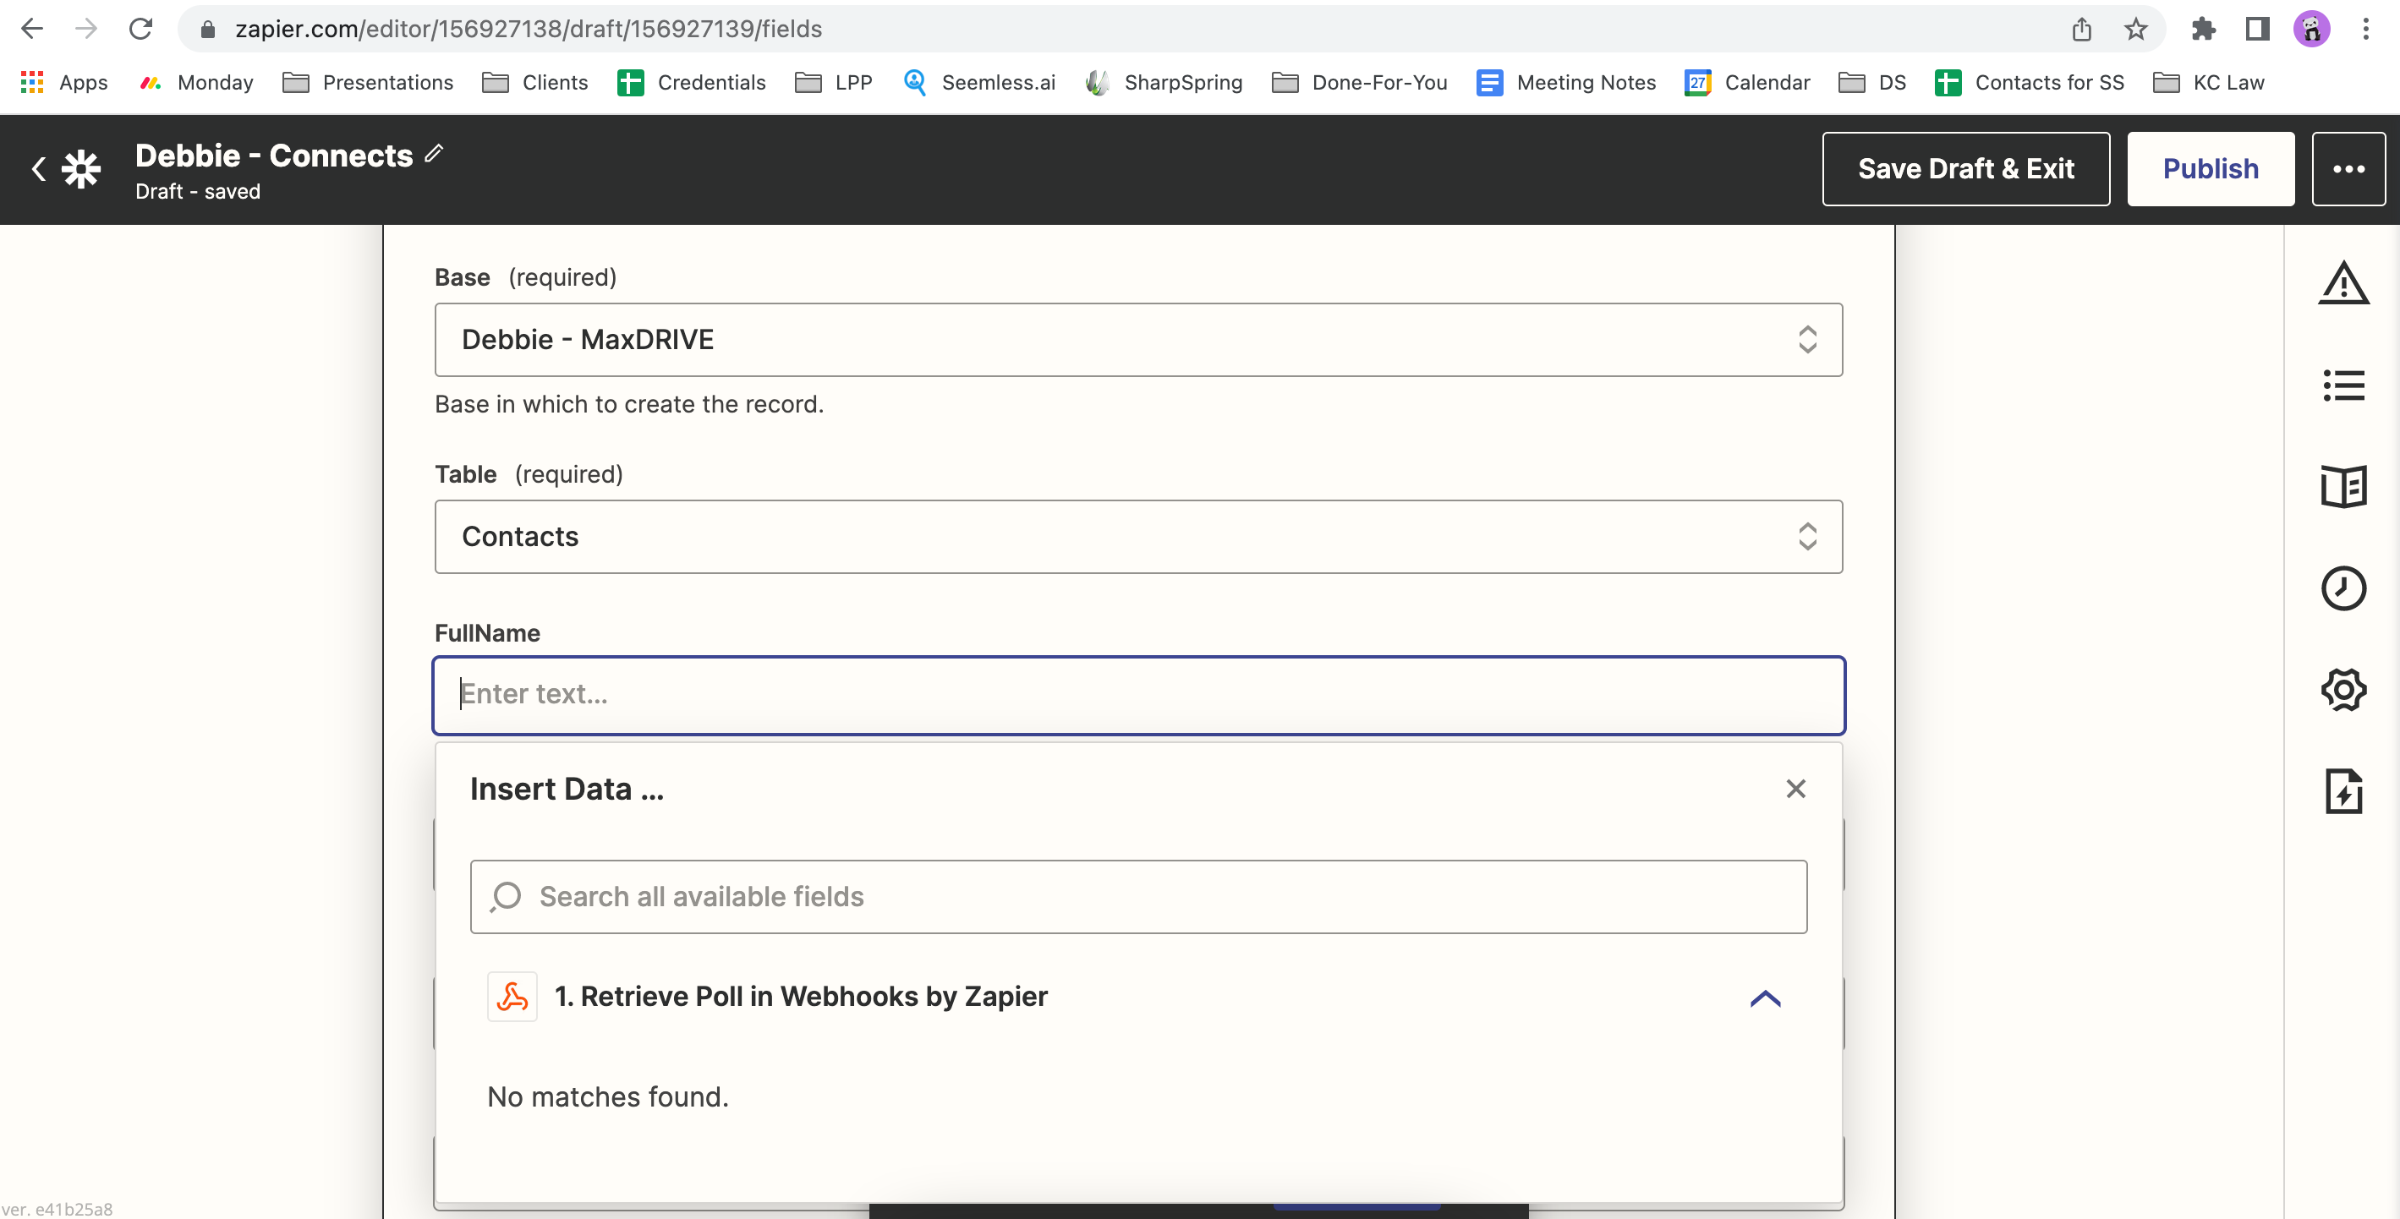The image size is (2400, 1219).
Task: Click the Debbie - Connects title
Action: click(x=274, y=156)
